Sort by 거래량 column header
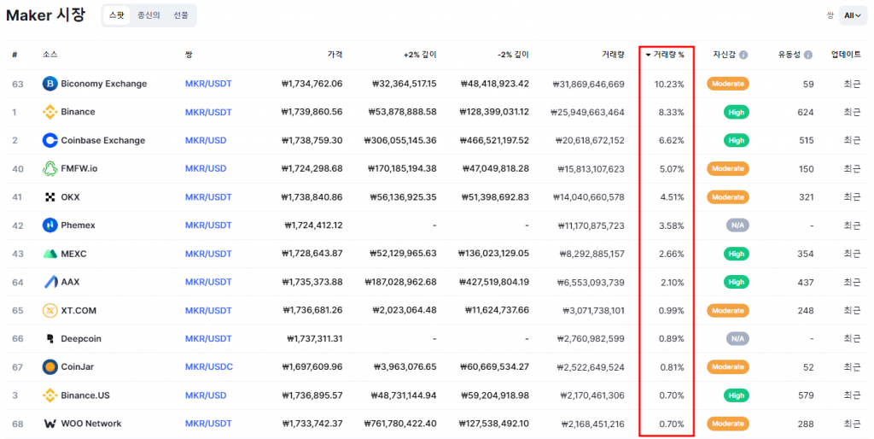Image resolution: width=874 pixels, height=439 pixels. tap(613, 55)
